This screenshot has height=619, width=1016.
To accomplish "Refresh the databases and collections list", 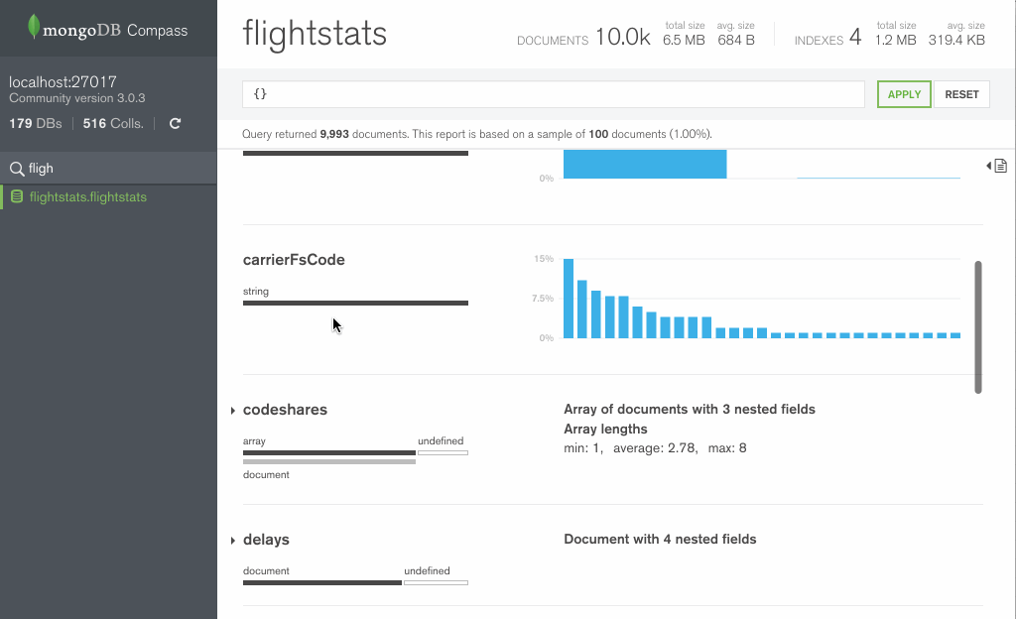I will pyautogui.click(x=176, y=124).
